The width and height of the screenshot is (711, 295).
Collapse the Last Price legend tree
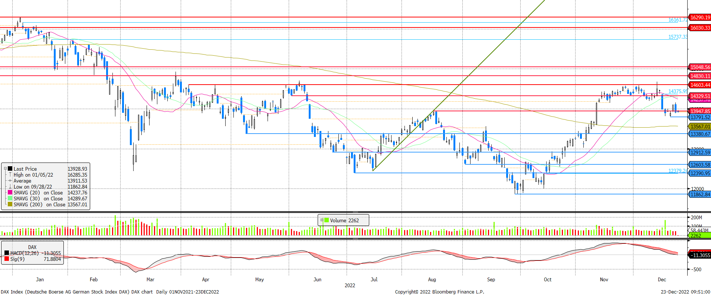(5, 168)
